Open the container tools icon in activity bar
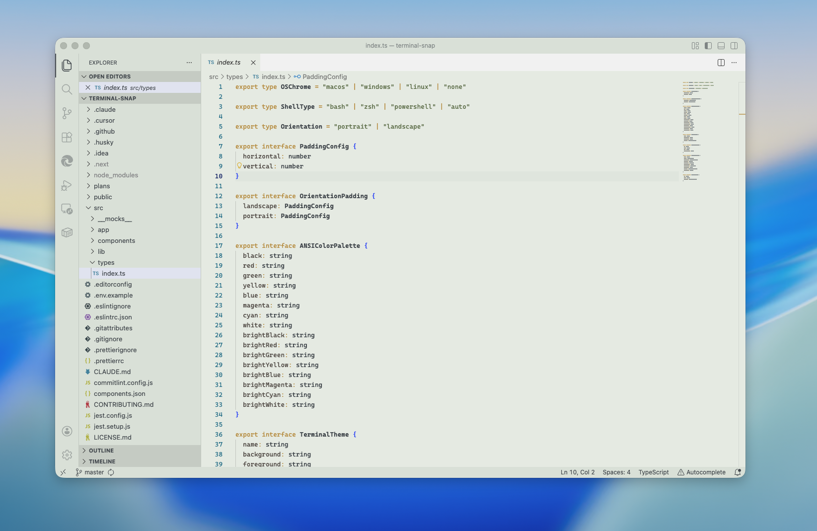This screenshot has width=817, height=531. [x=67, y=232]
